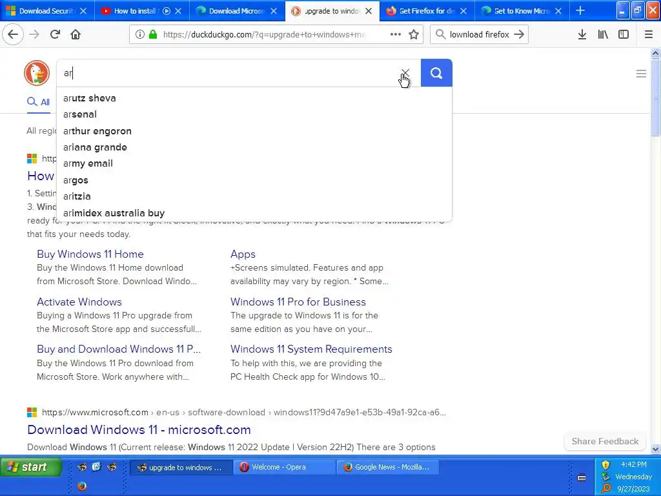This screenshot has height=496, width=661.
Task: Open Activate Windows link
Action: point(79,302)
